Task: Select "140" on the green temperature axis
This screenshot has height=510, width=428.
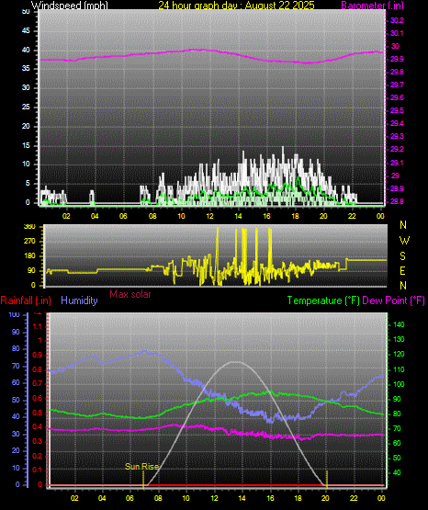Action: pyautogui.click(x=399, y=324)
